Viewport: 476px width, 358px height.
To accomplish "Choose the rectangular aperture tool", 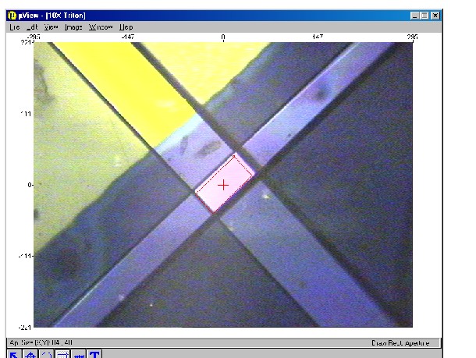I will point(62,355).
